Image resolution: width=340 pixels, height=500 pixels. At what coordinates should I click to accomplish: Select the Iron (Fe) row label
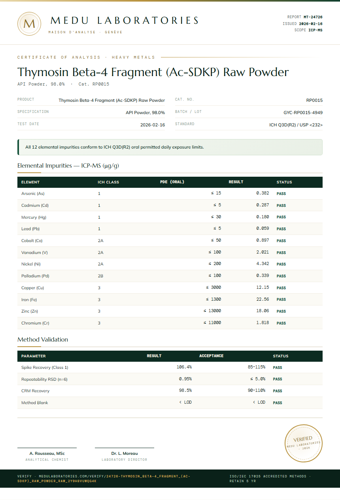29,300
